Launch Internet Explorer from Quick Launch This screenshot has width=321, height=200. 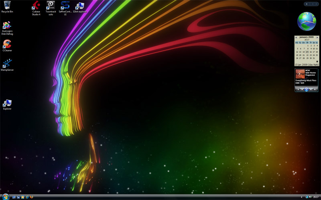click(27, 197)
